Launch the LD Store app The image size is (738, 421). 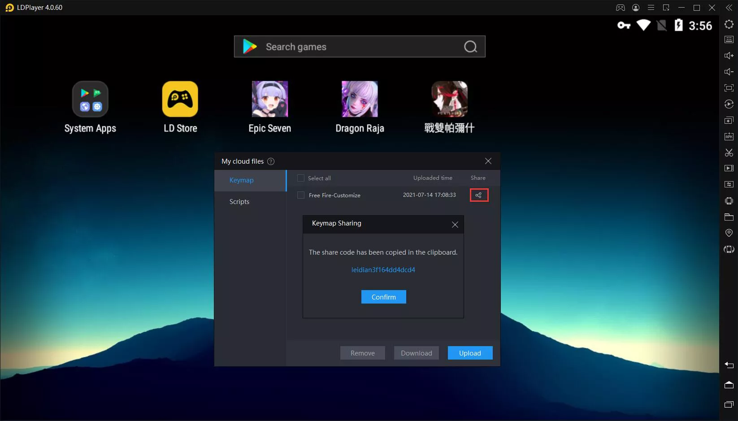180,108
